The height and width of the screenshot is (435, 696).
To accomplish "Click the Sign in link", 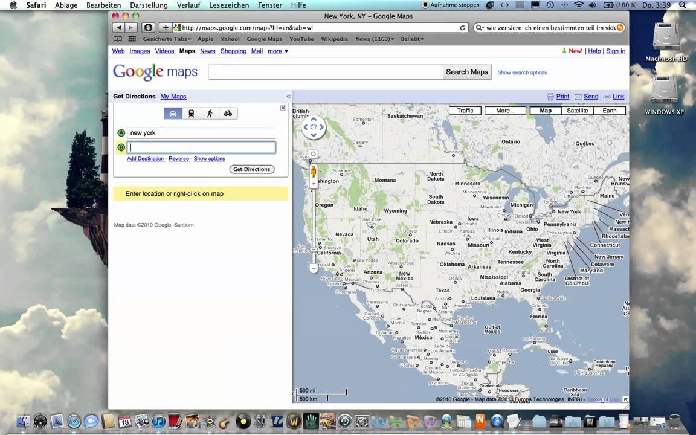I will 616,51.
